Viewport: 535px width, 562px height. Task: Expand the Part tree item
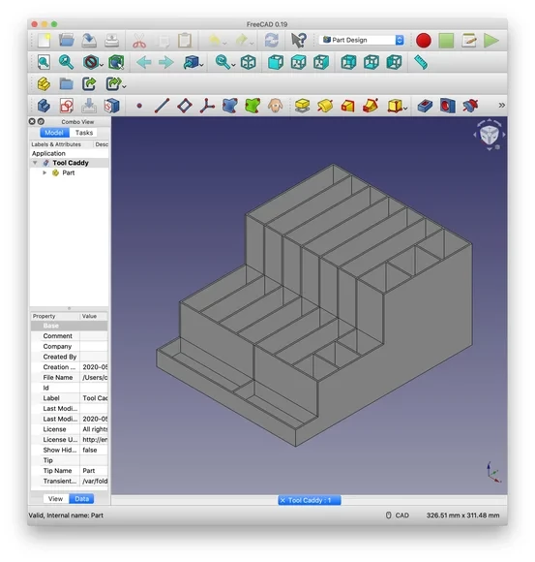click(45, 172)
